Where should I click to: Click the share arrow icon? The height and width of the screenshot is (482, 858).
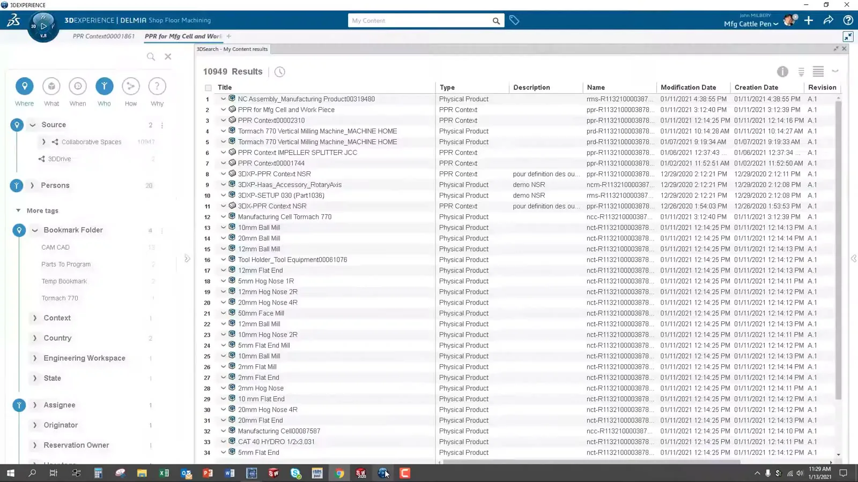pyautogui.click(x=828, y=20)
